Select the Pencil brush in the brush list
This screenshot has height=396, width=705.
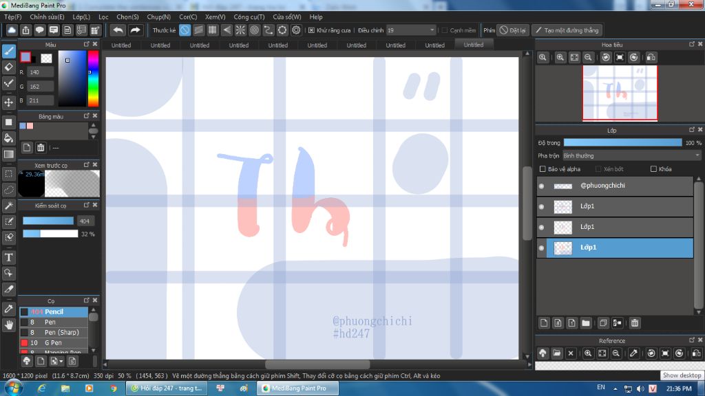pos(54,311)
